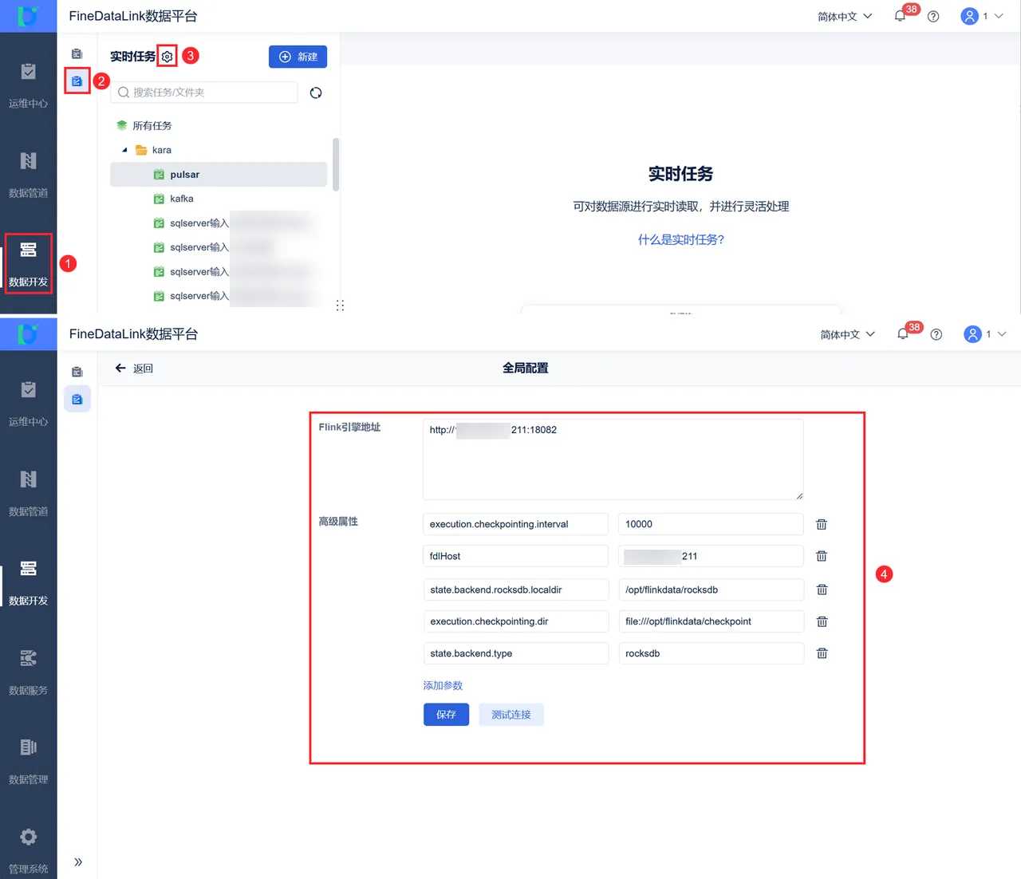Open the user account menu in the top screenshot
1021x879 pixels.
983,16
